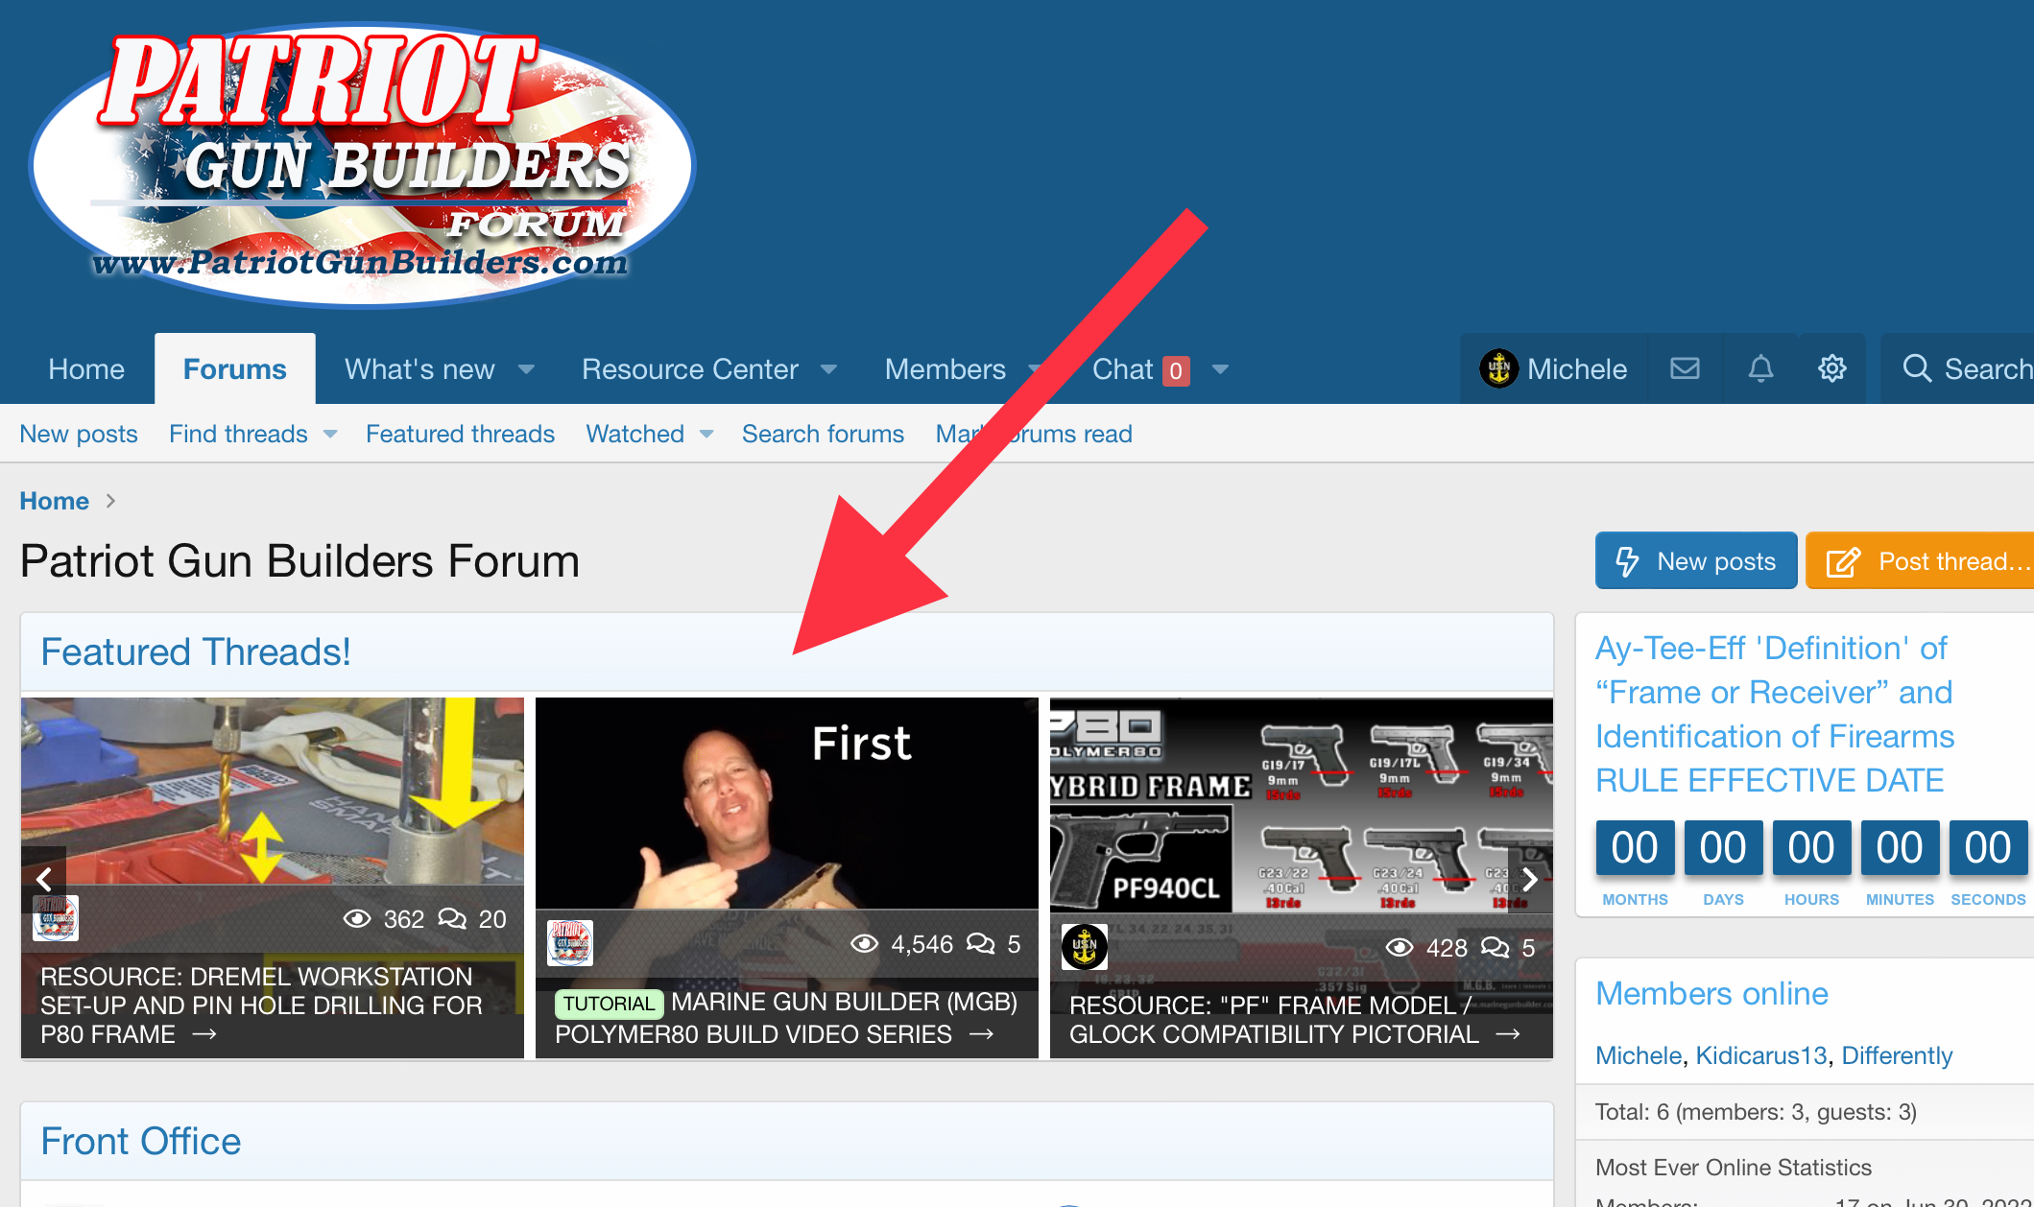Open Michele's profile in Members online
The image size is (2034, 1207).
(1639, 1055)
